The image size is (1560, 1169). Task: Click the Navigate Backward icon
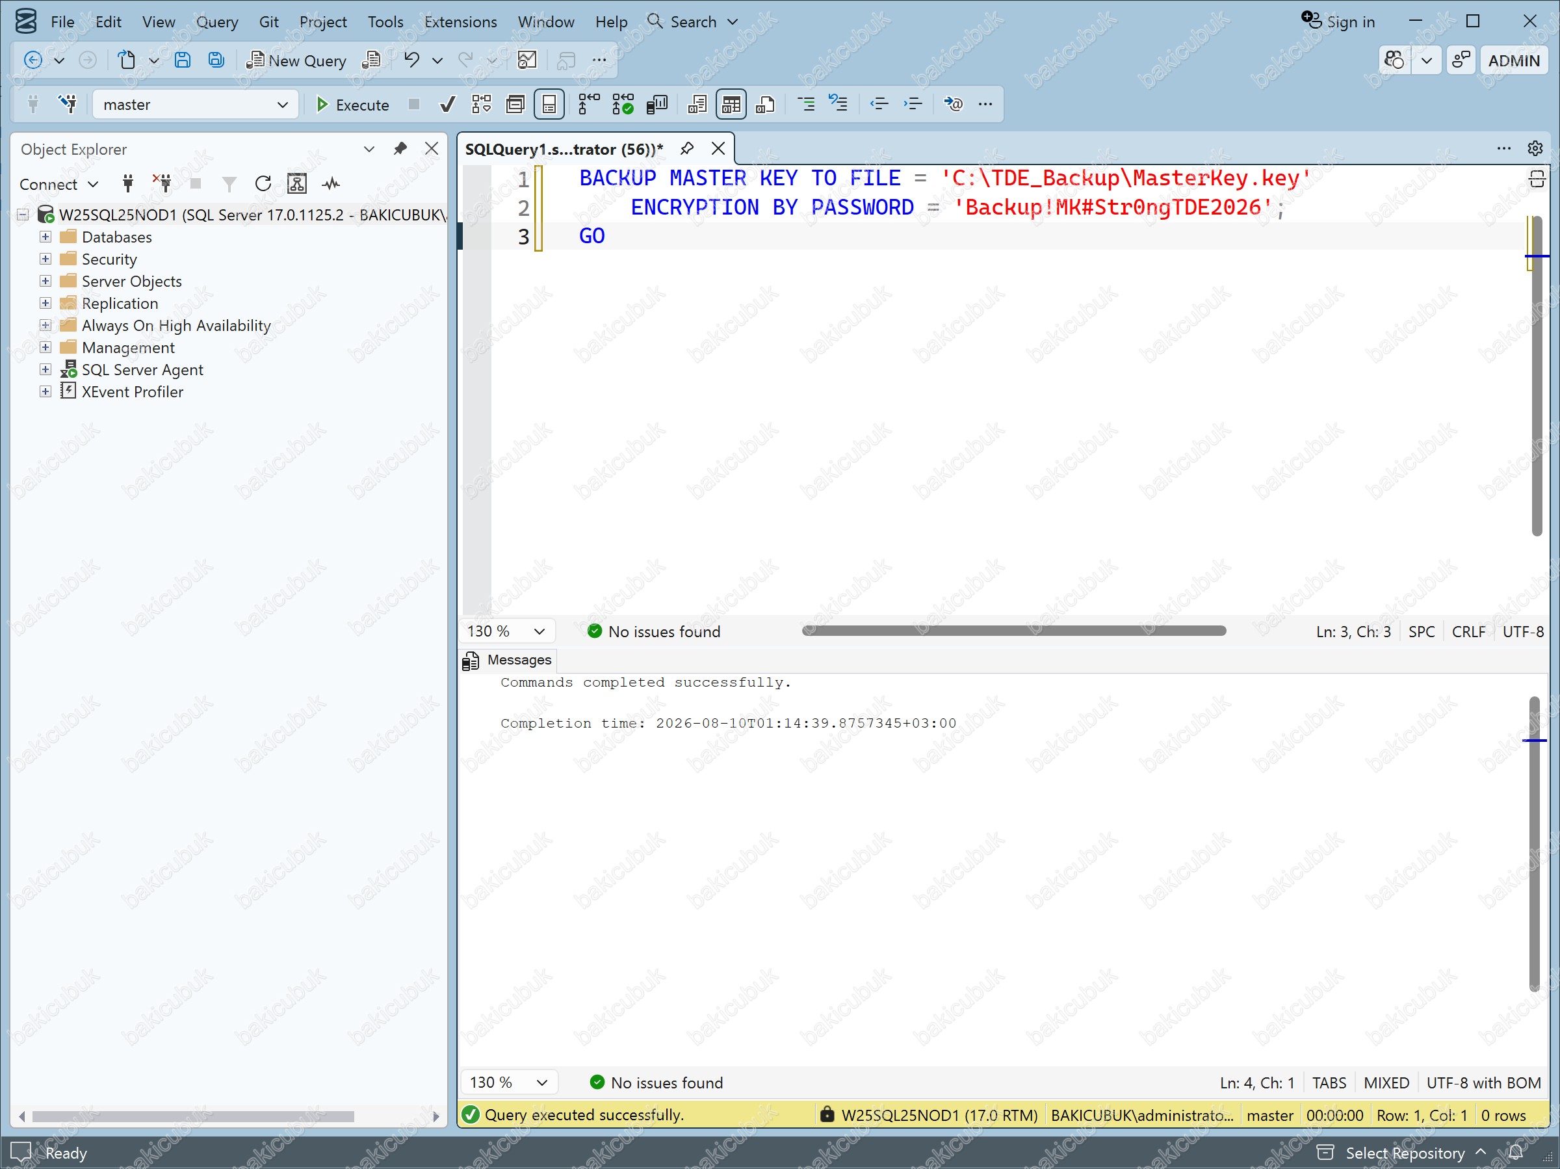tap(33, 60)
